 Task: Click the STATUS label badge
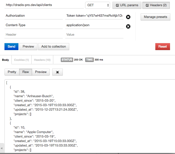point(67,60)
